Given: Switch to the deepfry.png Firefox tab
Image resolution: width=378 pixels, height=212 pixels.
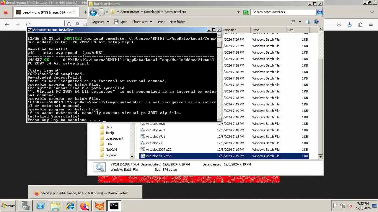Looking at the screenshot, I should point(47,12).
